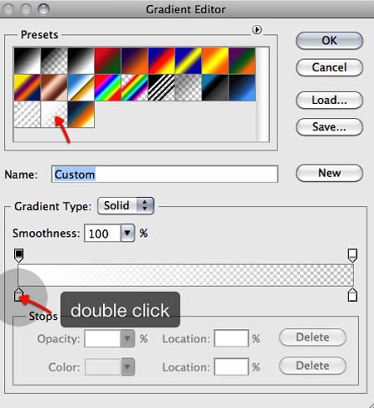Viewport: 374px width, 408px height.
Task: Select the bottom-right white color stop
Action: pos(352,294)
